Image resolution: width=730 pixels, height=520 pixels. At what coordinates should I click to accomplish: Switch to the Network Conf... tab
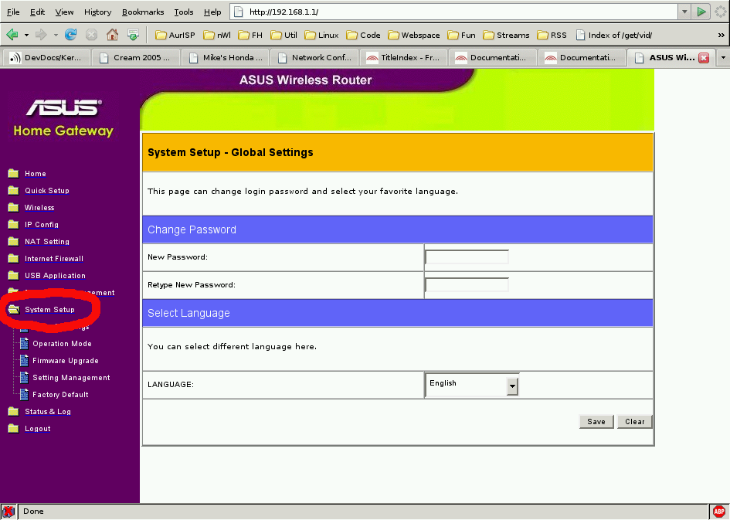click(315, 58)
